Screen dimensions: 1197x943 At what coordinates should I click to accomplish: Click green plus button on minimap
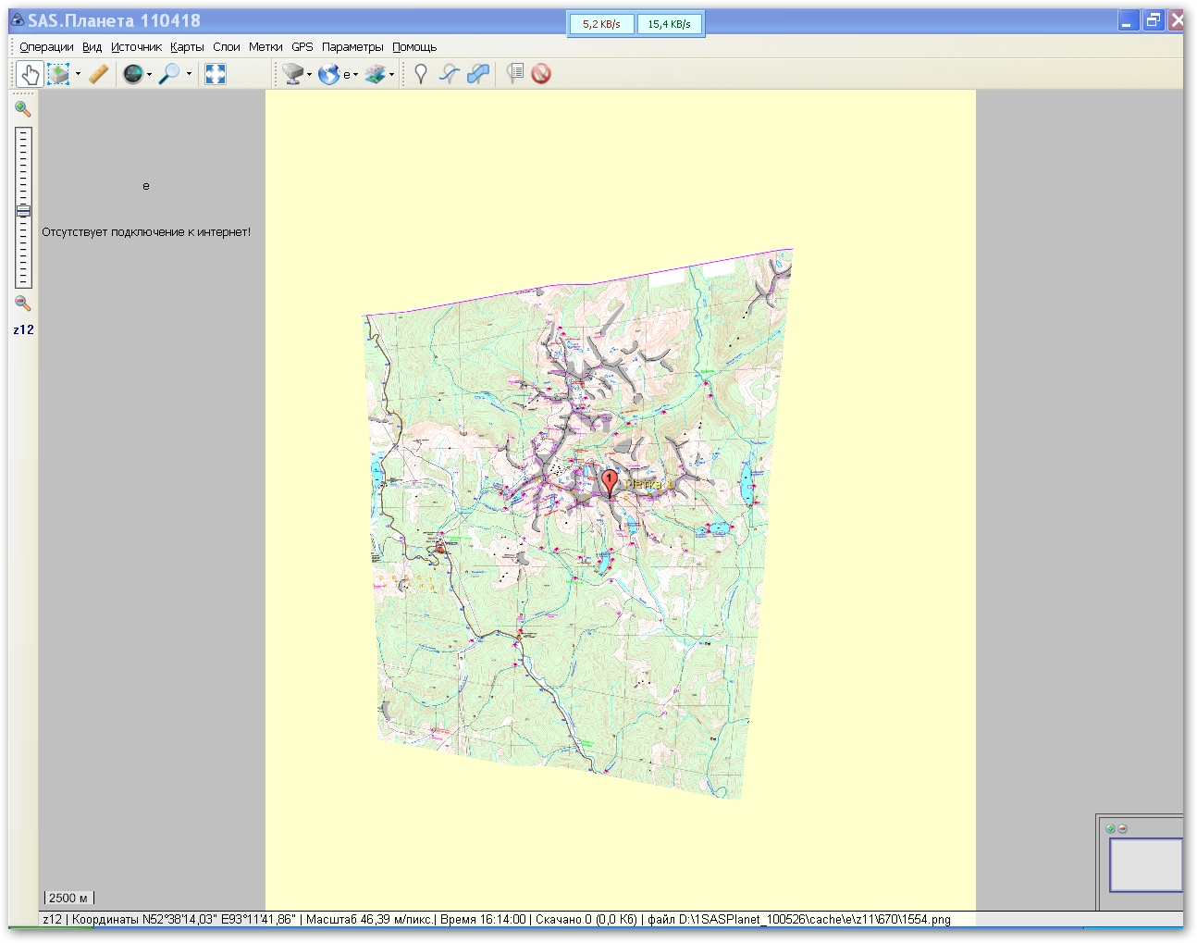pos(1110,829)
